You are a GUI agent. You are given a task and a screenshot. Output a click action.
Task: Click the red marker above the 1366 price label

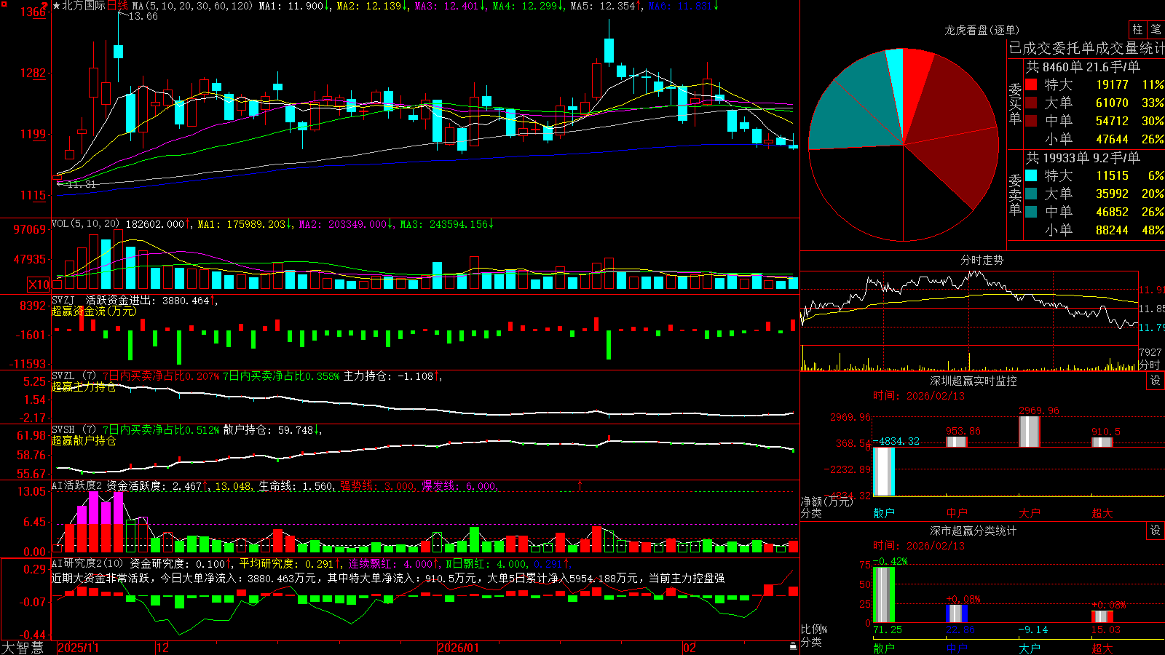45,5
